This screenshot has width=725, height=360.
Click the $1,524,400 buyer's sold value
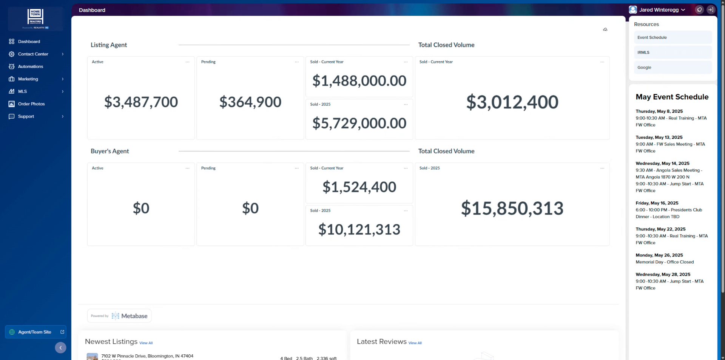[x=359, y=187]
